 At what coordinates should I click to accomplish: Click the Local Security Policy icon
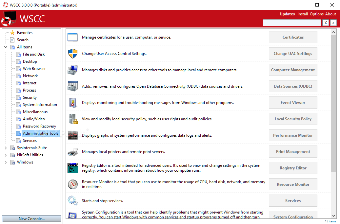[x=73, y=119]
